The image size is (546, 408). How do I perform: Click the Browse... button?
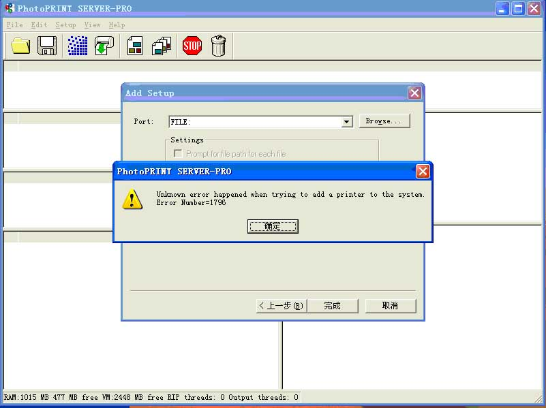384,121
